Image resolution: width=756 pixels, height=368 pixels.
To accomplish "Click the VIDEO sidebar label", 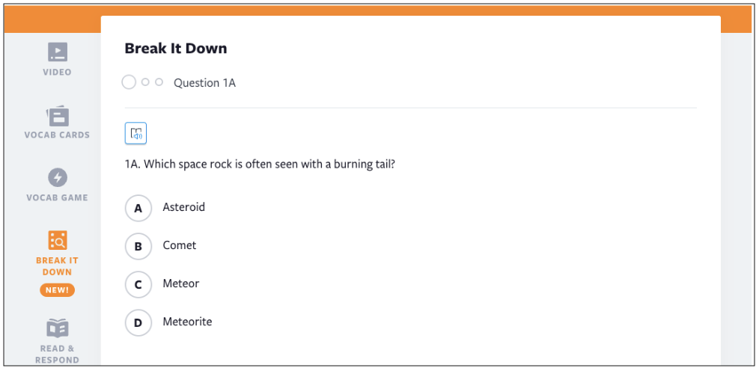I will pyautogui.click(x=58, y=73).
